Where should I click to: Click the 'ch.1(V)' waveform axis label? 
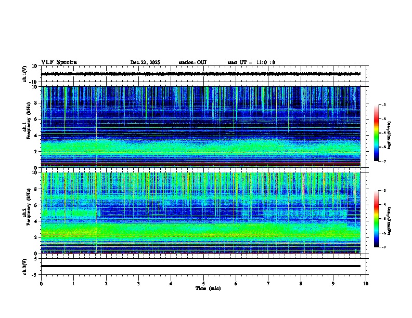tap(25, 74)
